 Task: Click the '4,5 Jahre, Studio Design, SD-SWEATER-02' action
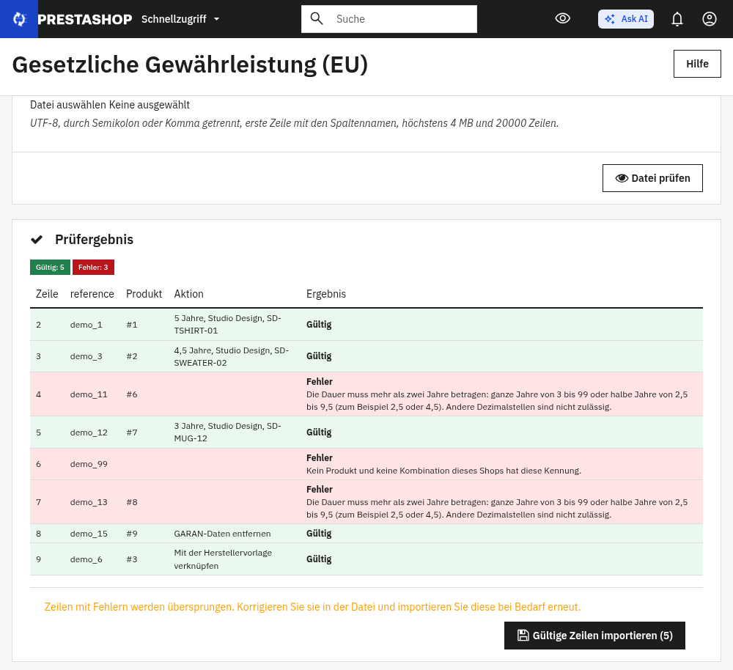click(x=232, y=357)
